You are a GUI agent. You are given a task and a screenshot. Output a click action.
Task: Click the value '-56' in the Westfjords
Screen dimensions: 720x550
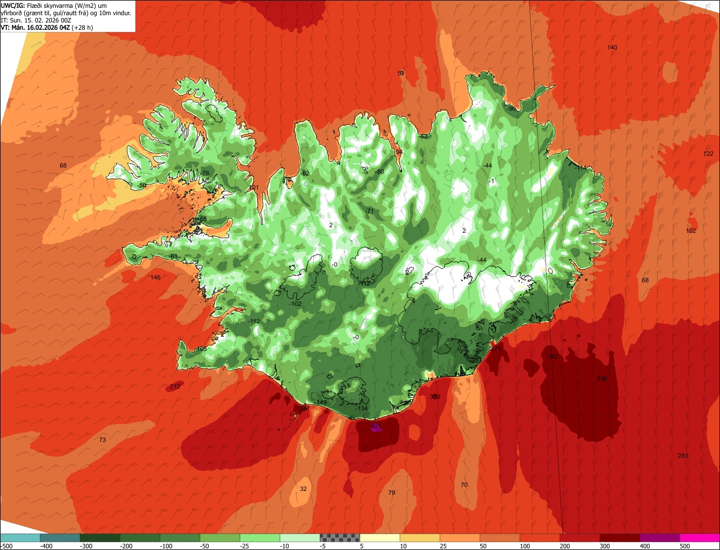(x=142, y=185)
